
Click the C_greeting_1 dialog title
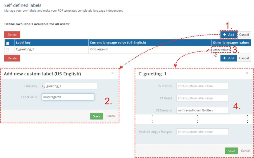(152, 74)
